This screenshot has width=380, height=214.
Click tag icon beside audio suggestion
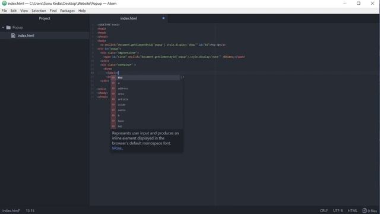tap(113, 110)
